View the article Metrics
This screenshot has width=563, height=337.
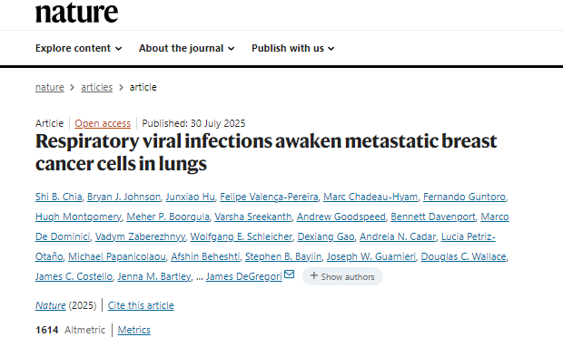[x=133, y=330]
